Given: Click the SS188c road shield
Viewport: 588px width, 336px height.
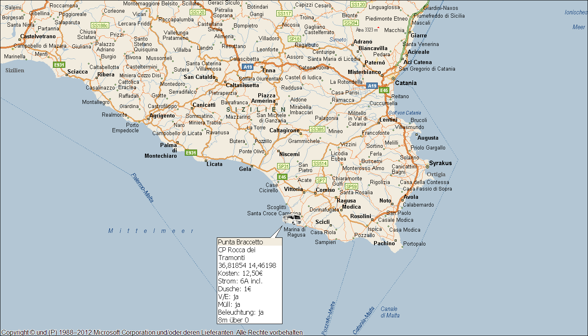Looking at the screenshot, I should point(100,25).
